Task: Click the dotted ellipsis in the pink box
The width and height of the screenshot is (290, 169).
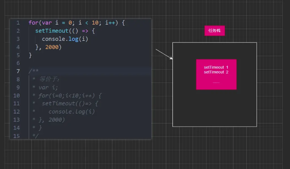Action: [216, 82]
